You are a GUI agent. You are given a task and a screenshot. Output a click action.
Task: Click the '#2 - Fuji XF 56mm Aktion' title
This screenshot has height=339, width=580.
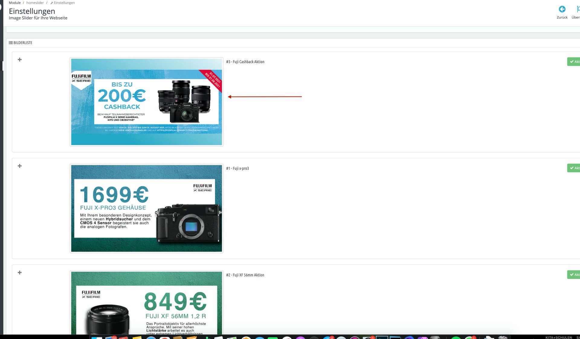[x=245, y=275]
